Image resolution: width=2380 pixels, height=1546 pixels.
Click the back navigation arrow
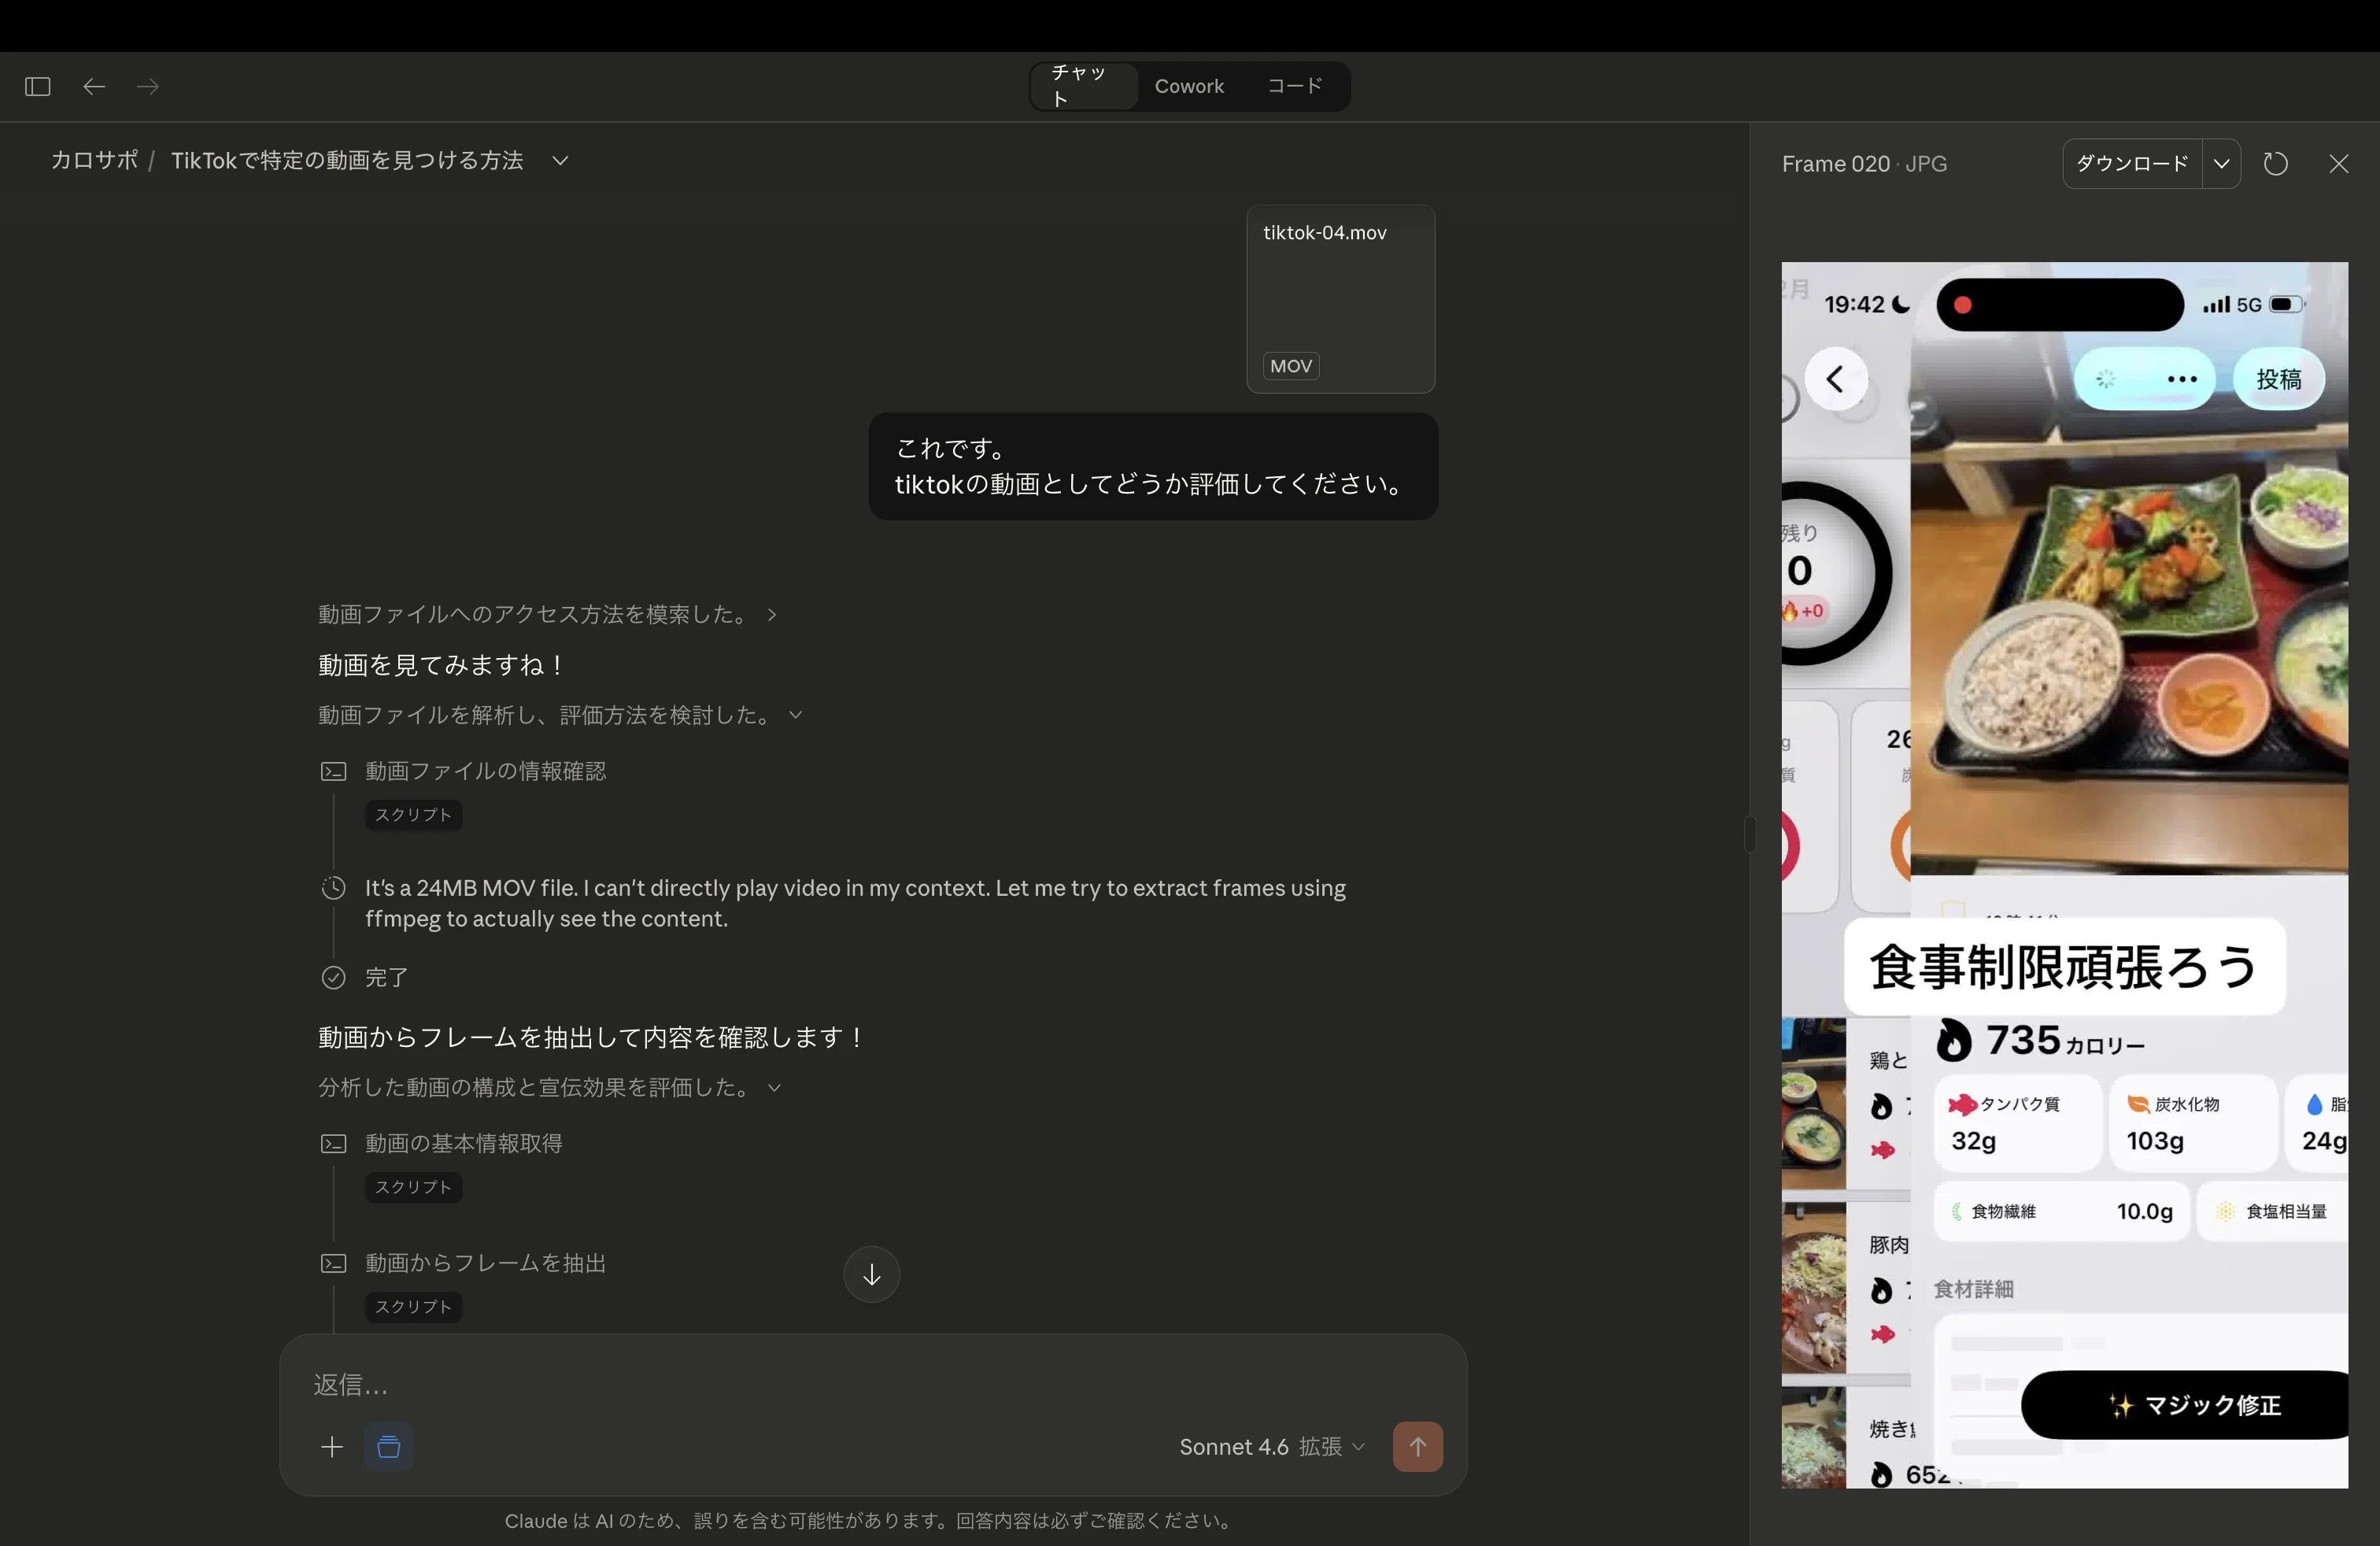pyautogui.click(x=94, y=86)
